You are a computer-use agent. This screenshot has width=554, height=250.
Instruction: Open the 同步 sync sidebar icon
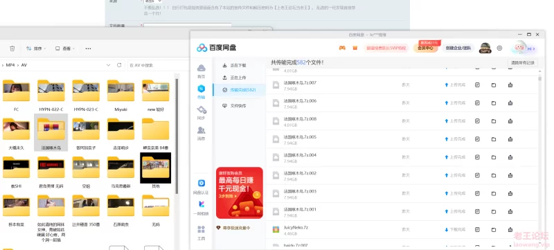click(201, 112)
